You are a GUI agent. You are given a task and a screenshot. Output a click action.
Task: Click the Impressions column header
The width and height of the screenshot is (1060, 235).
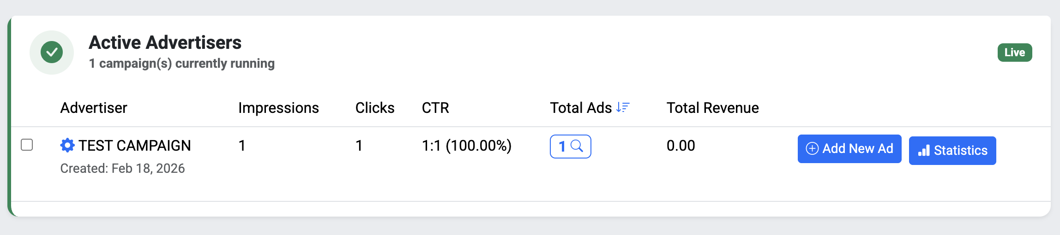pyautogui.click(x=278, y=108)
